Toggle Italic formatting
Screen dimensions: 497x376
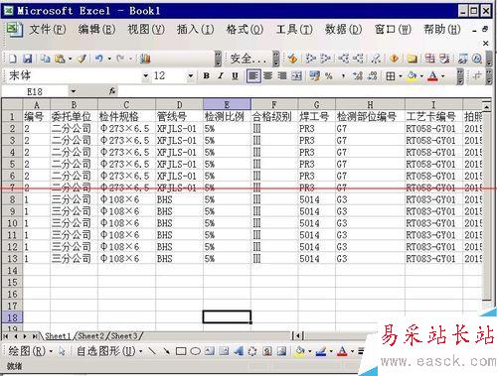(x=221, y=76)
